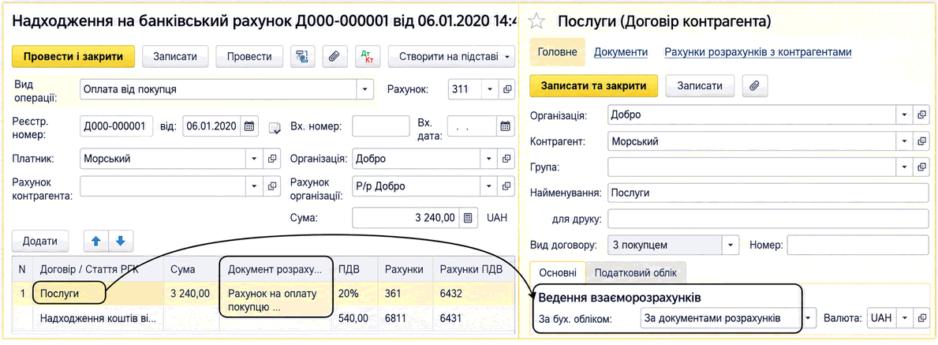Screen dimensions: 938x345
Task: Click 540,00 cell in ПДВ column
Action: [355, 319]
